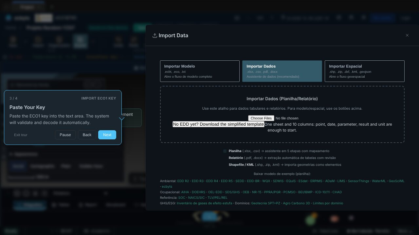The image size is (419, 235).
Task: Open Inventário de gases de efeito estufa link
Action: pyautogui.click(x=205, y=203)
